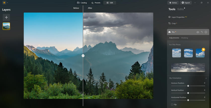Select the mountain layer thumbnail
Screen dimensions: 211x108
(6, 26)
